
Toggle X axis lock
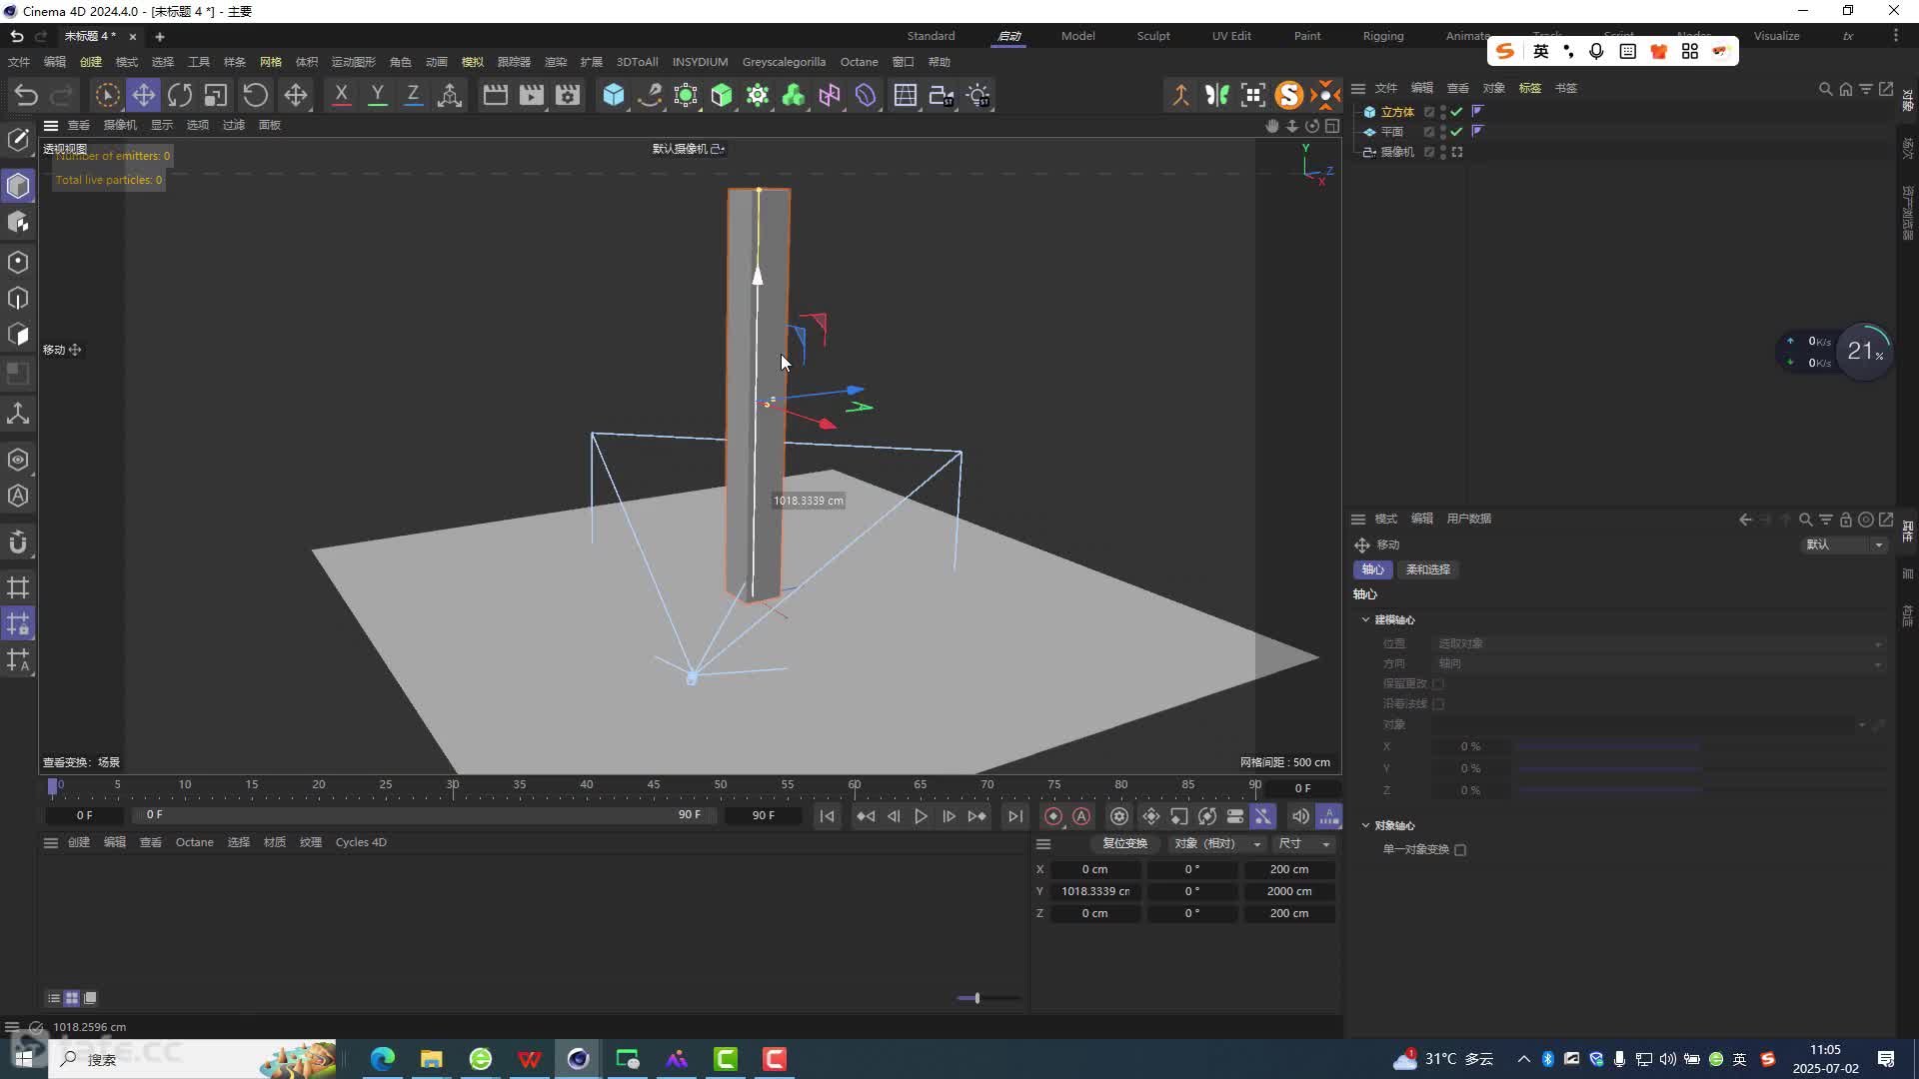click(341, 95)
